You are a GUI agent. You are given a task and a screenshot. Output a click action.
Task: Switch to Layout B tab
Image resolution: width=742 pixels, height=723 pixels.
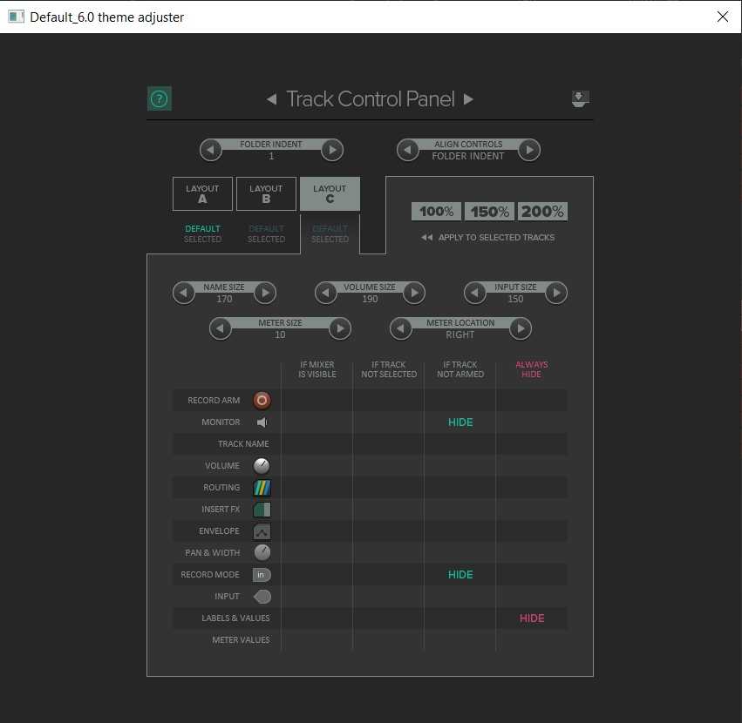pyautogui.click(x=267, y=194)
